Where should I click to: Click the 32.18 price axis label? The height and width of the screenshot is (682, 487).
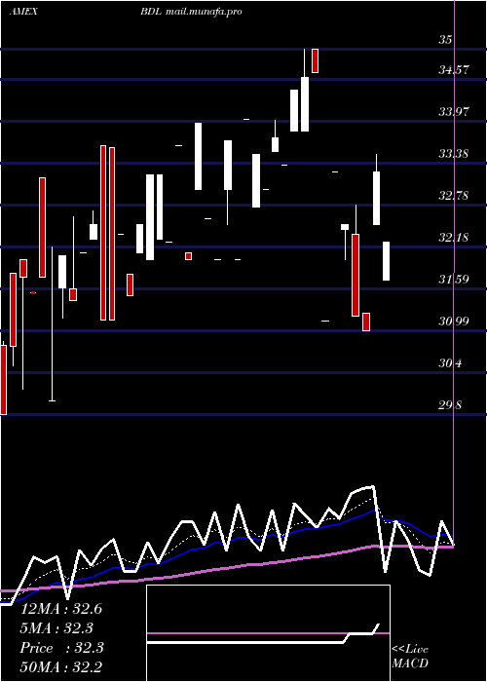coord(454,238)
